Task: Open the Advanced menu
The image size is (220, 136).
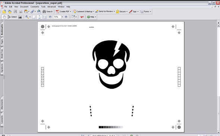Action: 51,7
